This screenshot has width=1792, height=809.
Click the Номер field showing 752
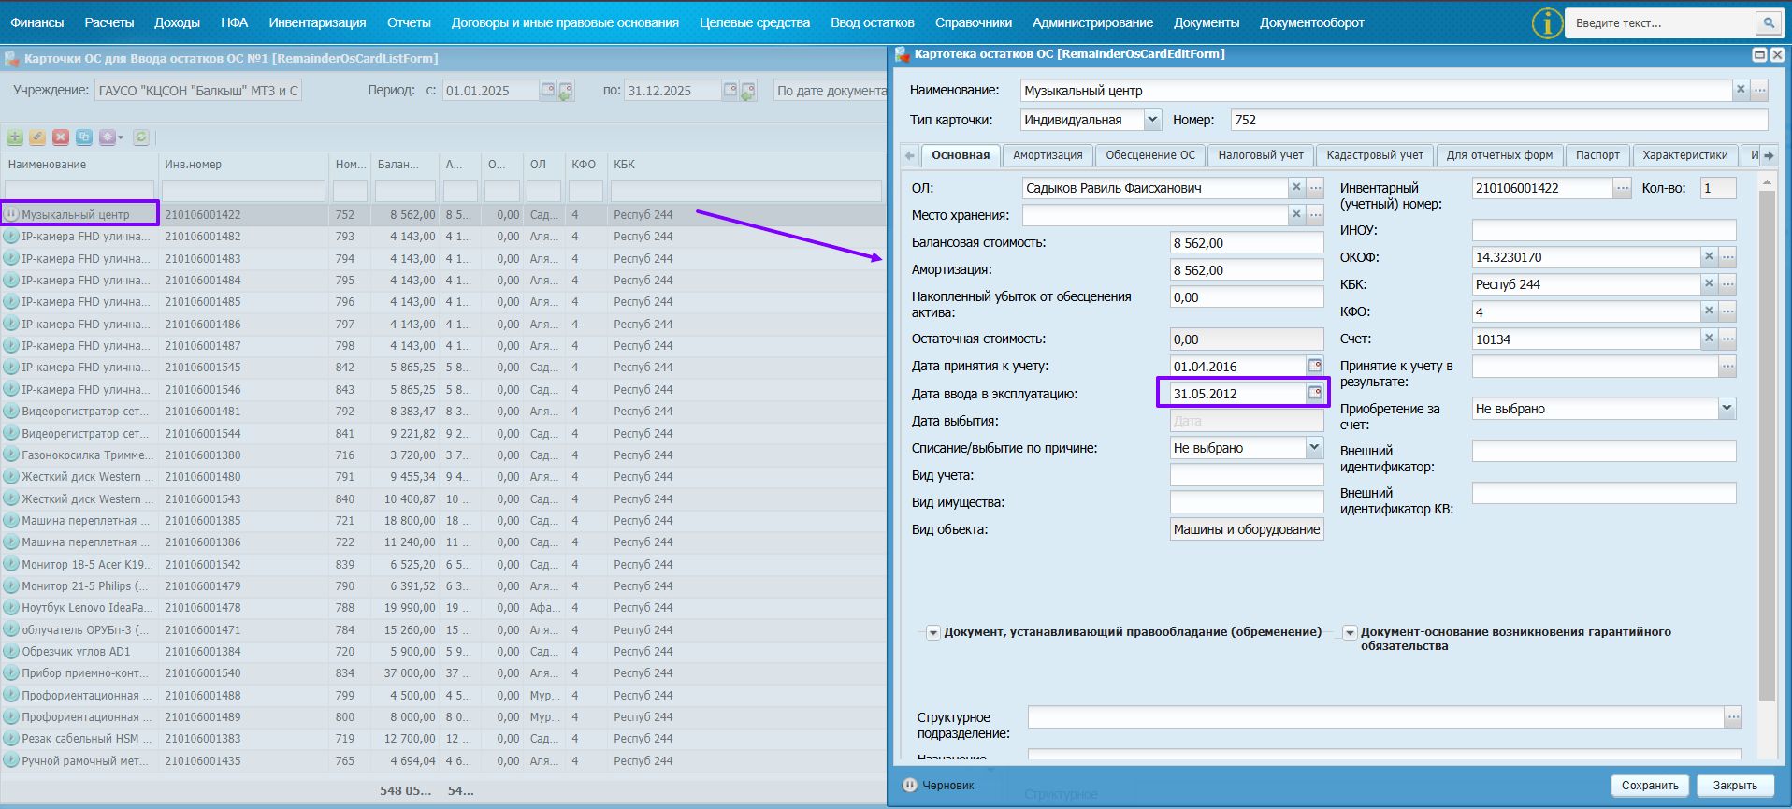coord(1499,120)
